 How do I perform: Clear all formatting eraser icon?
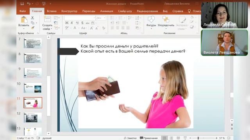point(104,28)
